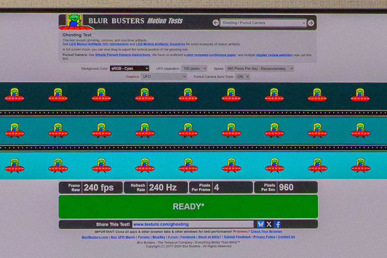The width and height of the screenshot is (387, 258).
Task: Open the Background Color dropdown
Action: coord(129,68)
